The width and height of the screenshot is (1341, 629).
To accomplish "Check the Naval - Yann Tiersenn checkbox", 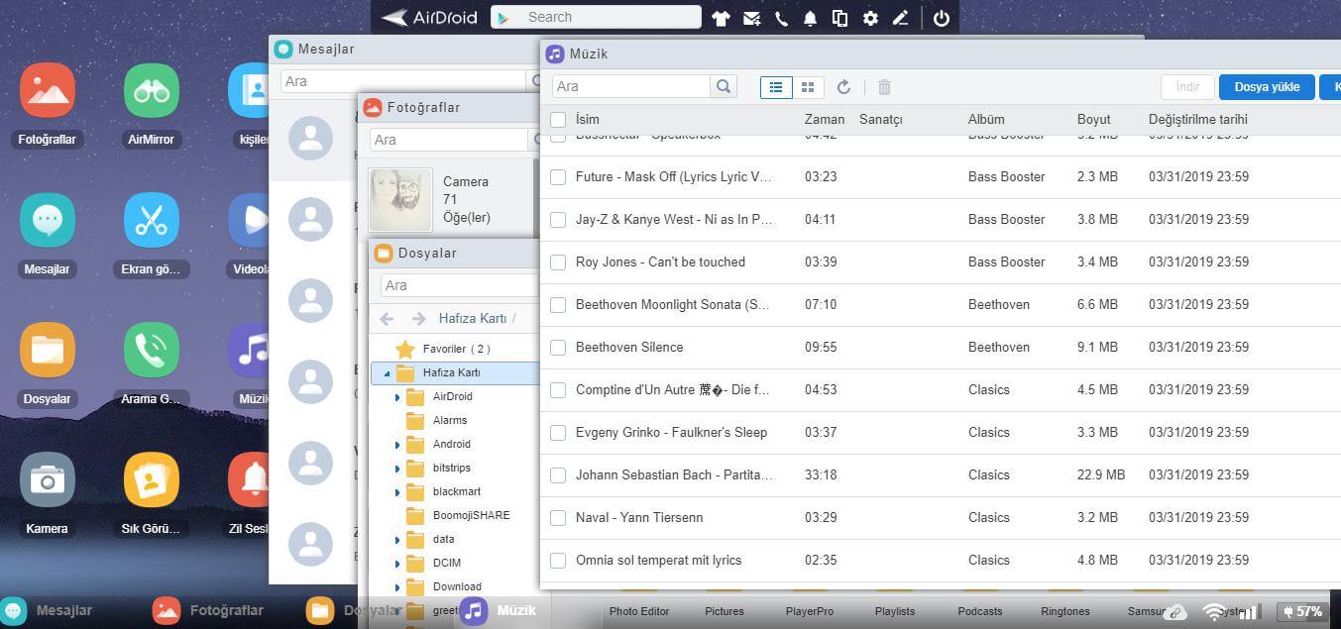I will [x=558, y=518].
